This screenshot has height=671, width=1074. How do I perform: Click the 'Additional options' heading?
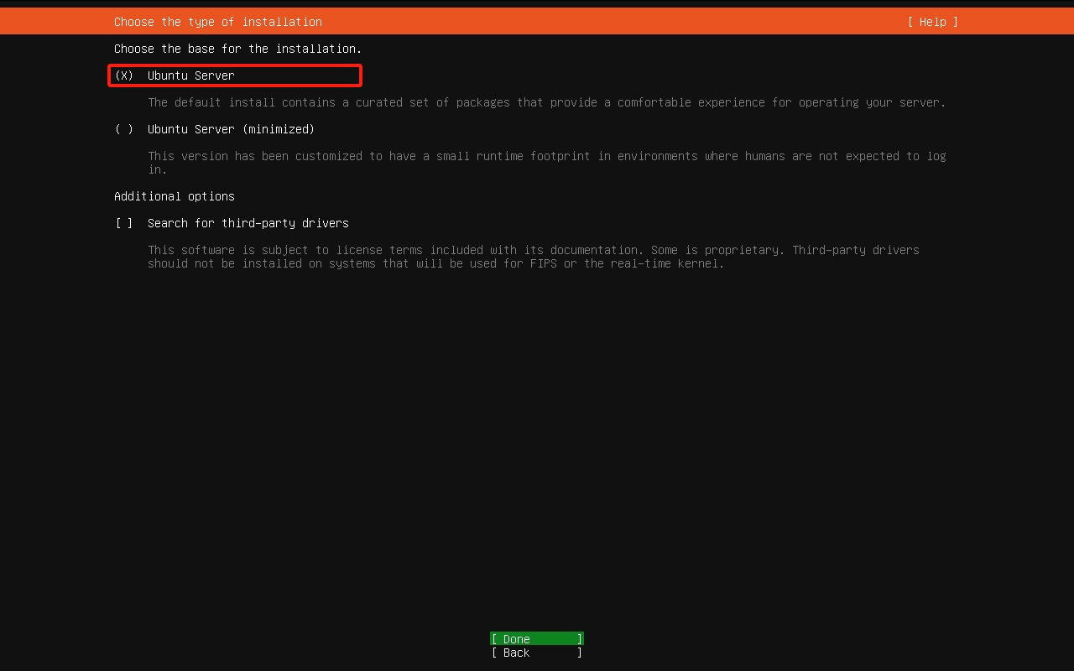[x=175, y=196]
